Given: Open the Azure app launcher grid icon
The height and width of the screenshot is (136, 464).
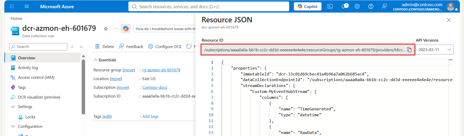Looking at the screenshot, I should 12,6.
